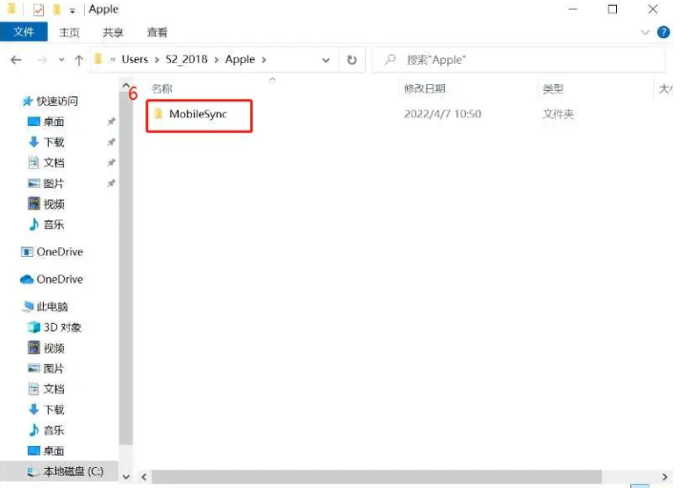The width and height of the screenshot is (680, 488).
Task: Click the quick access toolbar properties checkmark icon
Action: [38, 10]
